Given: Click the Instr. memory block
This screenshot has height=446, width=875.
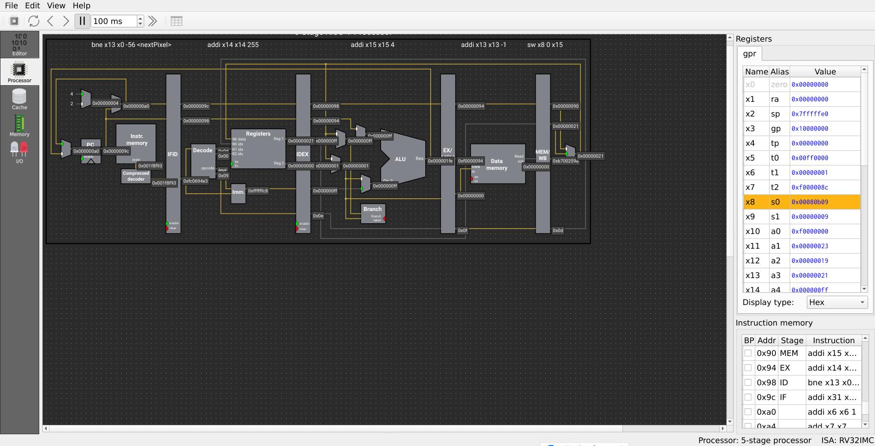Looking at the screenshot, I should [136, 142].
